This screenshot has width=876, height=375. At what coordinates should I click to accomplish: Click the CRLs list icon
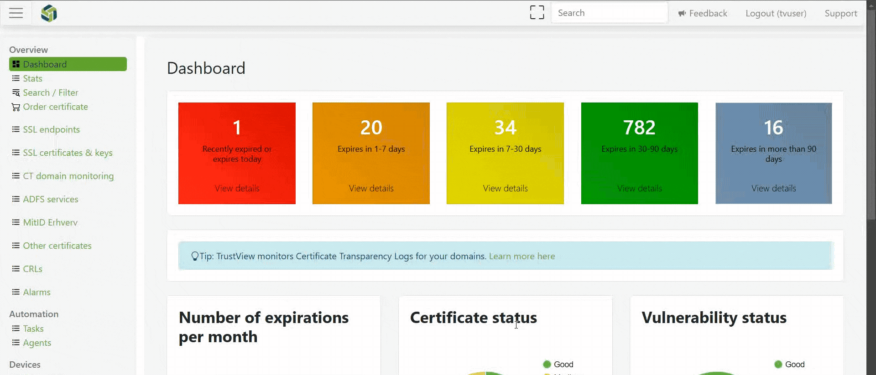(16, 269)
